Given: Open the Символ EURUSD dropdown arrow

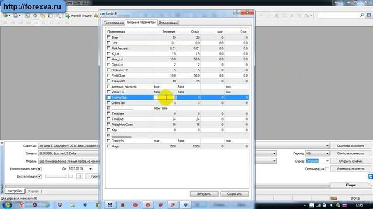Looking at the screenshot, I should (x=275, y=153).
